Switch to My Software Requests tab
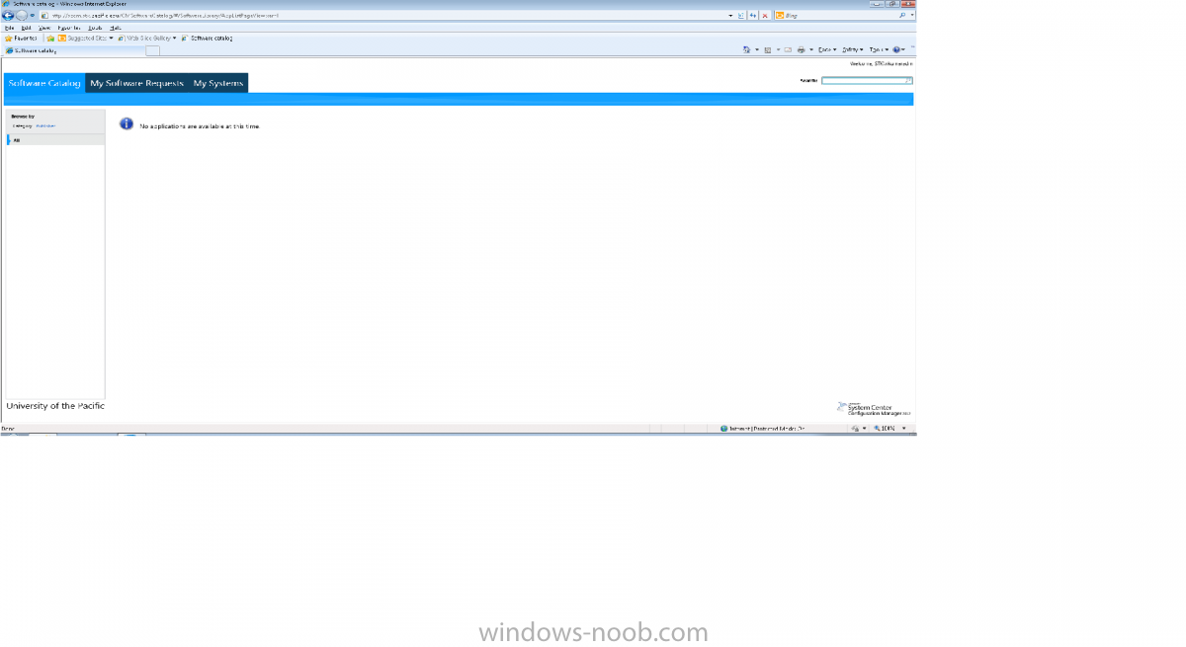The height and width of the screenshot is (647, 1186). pos(136,84)
